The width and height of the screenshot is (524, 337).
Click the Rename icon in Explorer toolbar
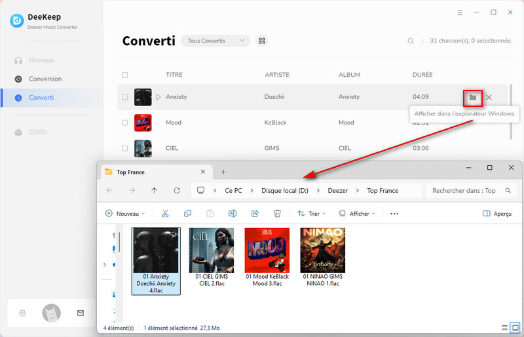(233, 214)
